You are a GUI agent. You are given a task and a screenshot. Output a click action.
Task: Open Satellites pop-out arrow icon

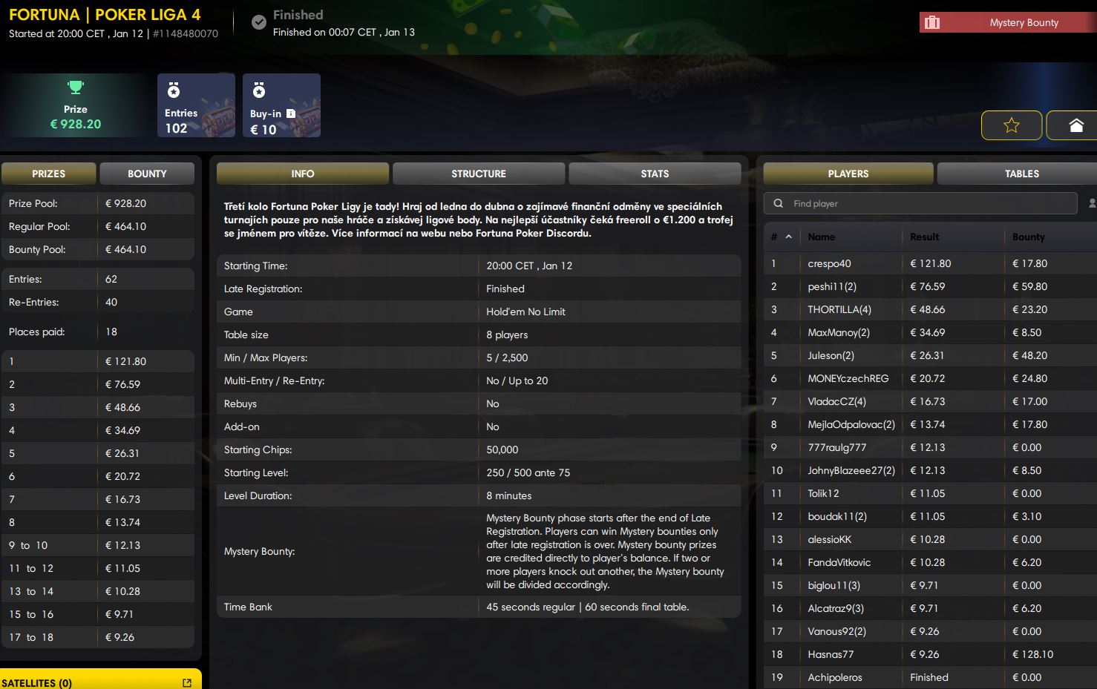click(x=187, y=682)
